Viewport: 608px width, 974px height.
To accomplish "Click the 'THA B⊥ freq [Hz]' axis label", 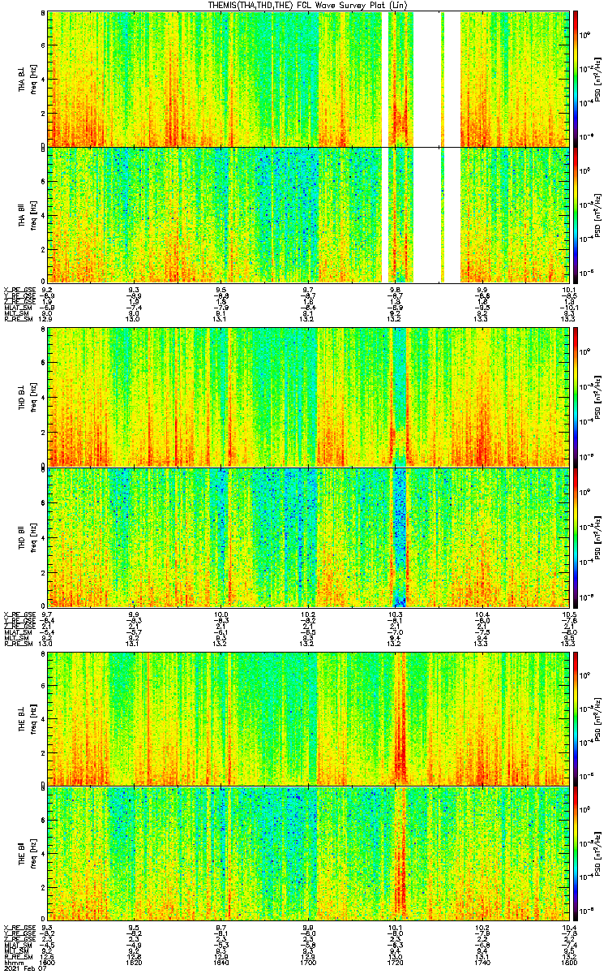I will [x=26, y=79].
